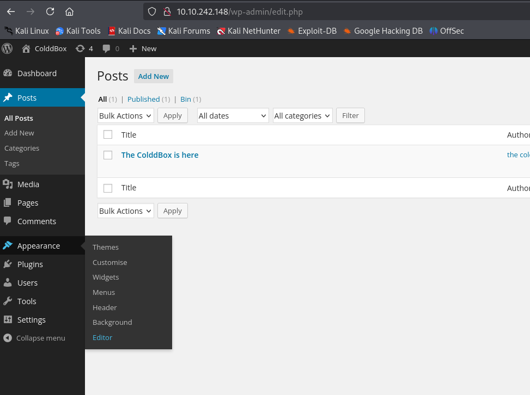
Task: Reload the page with browser refresh icon
Action: [x=50, y=11]
